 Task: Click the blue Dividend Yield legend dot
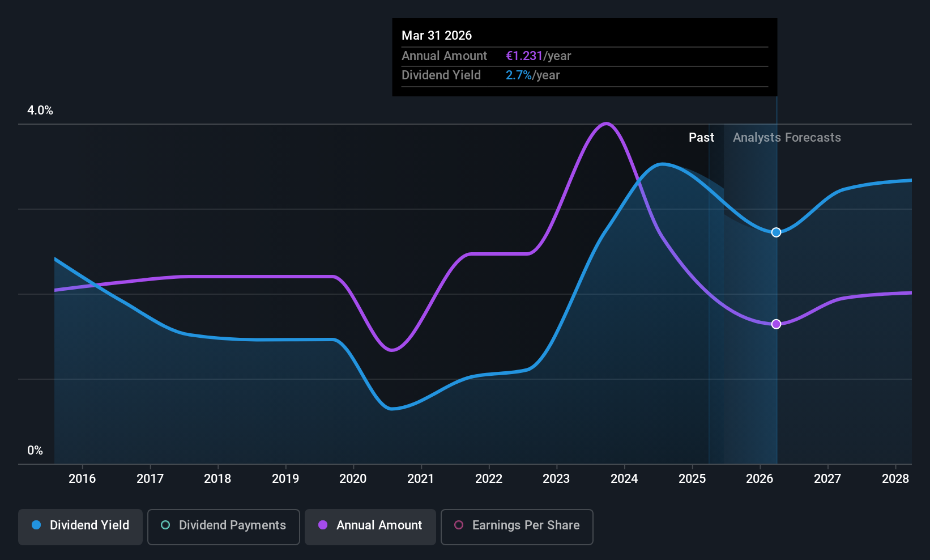pos(36,525)
